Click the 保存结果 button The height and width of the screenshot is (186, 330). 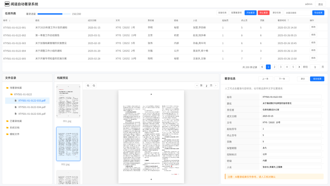coord(317,79)
